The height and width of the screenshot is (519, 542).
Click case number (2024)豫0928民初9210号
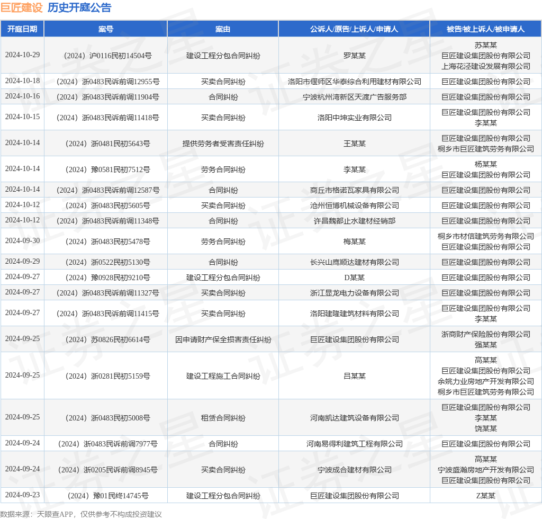coord(108,278)
